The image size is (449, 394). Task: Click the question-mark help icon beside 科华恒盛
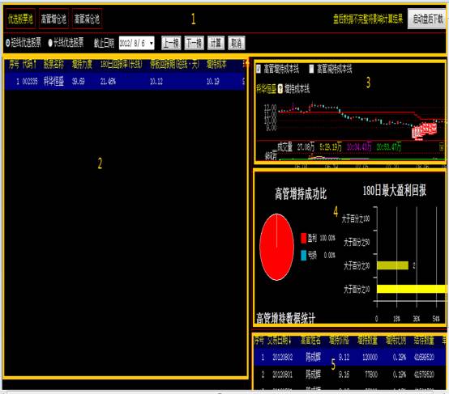280,89
